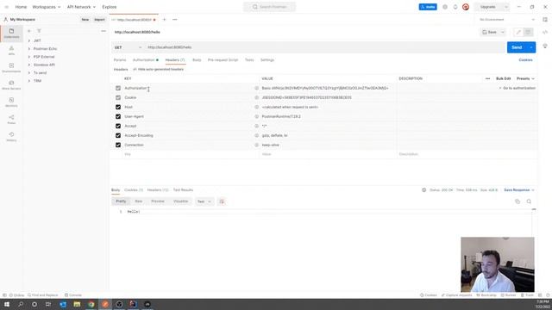Expand the JWT collection
552x310 pixels.
29,40
